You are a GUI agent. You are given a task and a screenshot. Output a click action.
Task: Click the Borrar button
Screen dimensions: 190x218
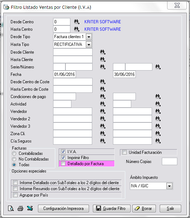pyautogui.click(x=144, y=208)
